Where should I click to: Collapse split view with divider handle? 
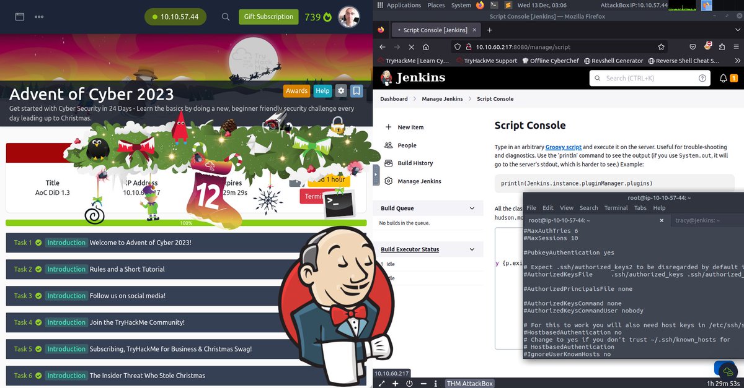tap(376, 175)
